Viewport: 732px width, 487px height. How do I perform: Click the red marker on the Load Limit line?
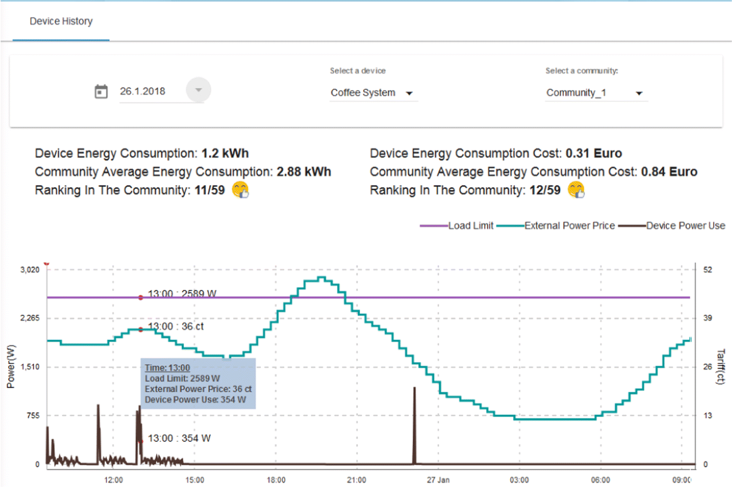(x=141, y=298)
